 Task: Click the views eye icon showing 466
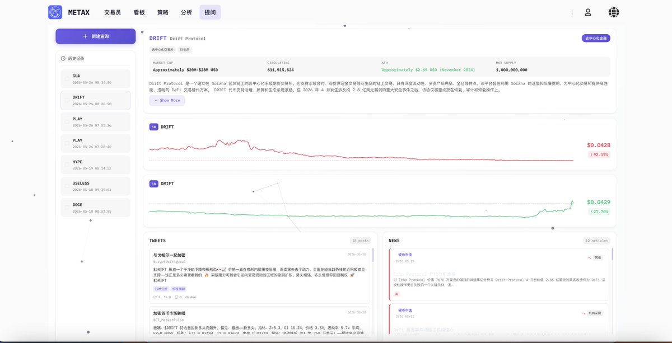[x=187, y=297]
